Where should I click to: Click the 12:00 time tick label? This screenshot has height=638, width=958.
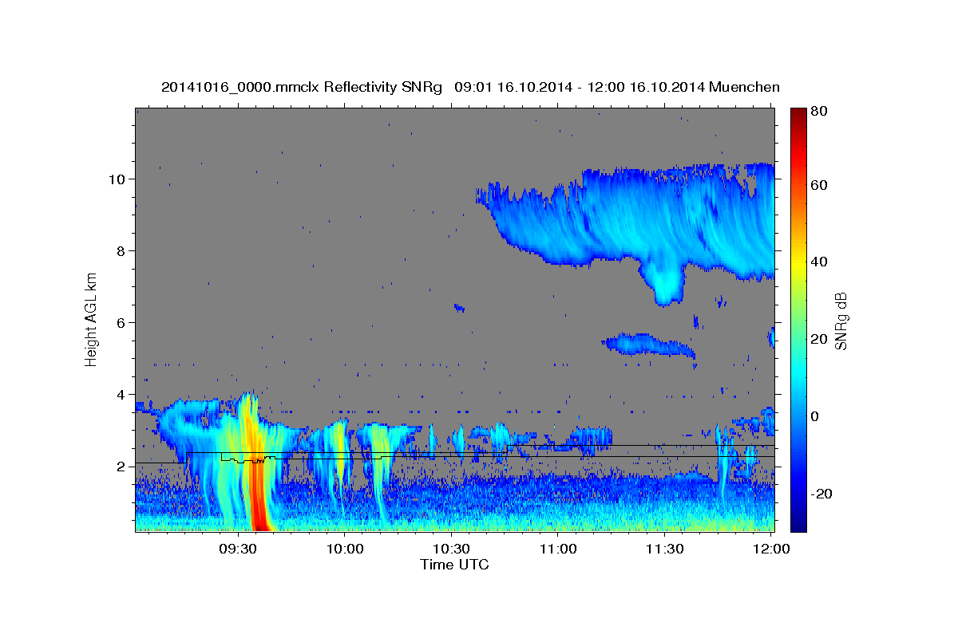coord(771,549)
